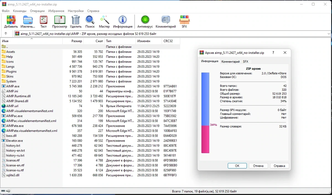Screen dimensions: 332x195
Task: Switch to the Информация dialog tab
Action: (x=209, y=61)
